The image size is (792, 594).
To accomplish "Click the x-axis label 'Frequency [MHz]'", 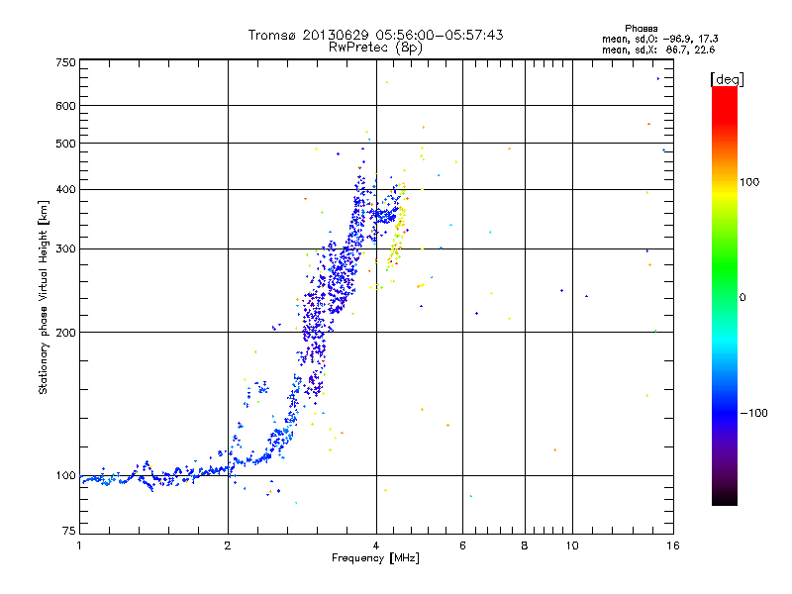I will (375, 558).
